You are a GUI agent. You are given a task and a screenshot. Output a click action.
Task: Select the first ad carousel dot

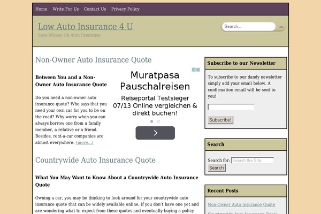151,121
